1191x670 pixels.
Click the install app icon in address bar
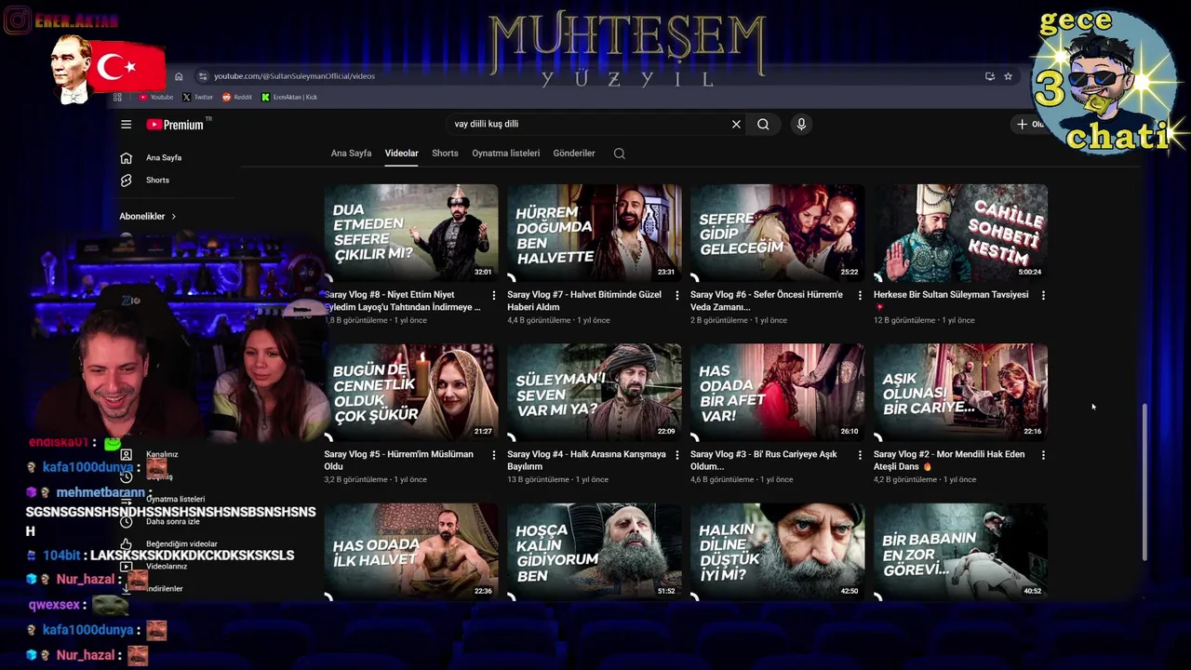coord(990,76)
